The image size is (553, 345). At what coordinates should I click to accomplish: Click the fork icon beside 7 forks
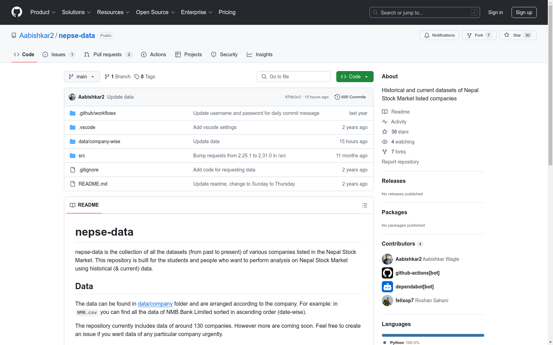(x=385, y=152)
